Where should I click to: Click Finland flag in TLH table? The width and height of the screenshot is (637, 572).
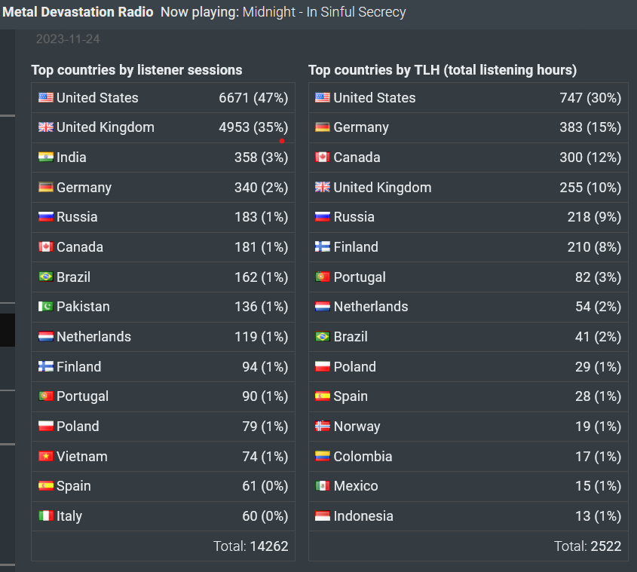323,246
